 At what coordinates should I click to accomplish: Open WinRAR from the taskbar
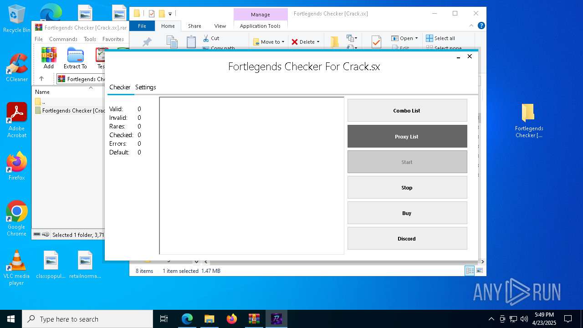pyautogui.click(x=254, y=319)
